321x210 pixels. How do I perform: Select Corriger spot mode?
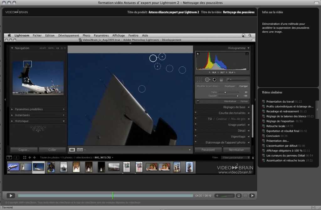pyautogui.click(x=243, y=86)
